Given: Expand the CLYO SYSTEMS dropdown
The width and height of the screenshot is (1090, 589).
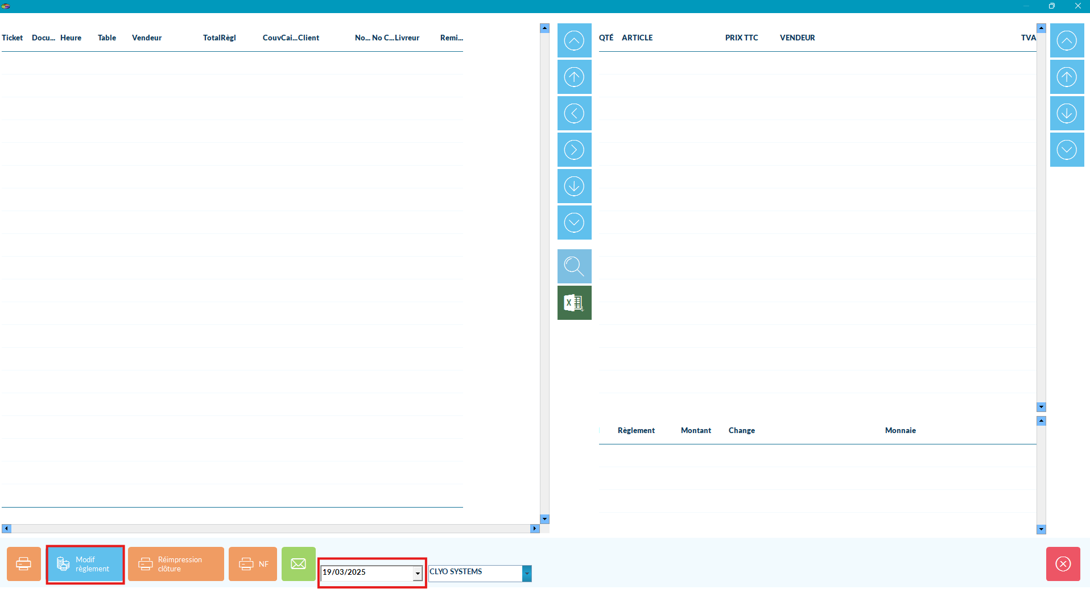Looking at the screenshot, I should (527, 573).
